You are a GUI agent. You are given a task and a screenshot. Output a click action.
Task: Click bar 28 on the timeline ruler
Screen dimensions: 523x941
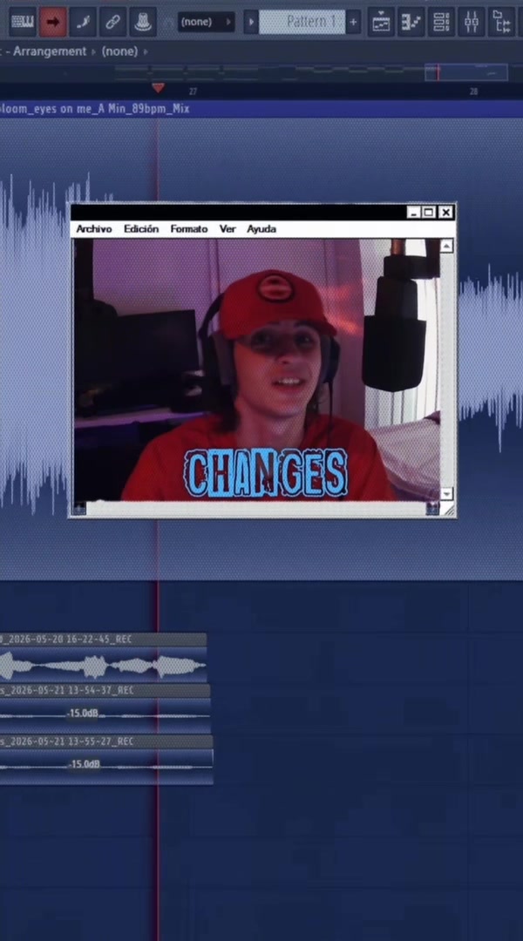click(474, 91)
